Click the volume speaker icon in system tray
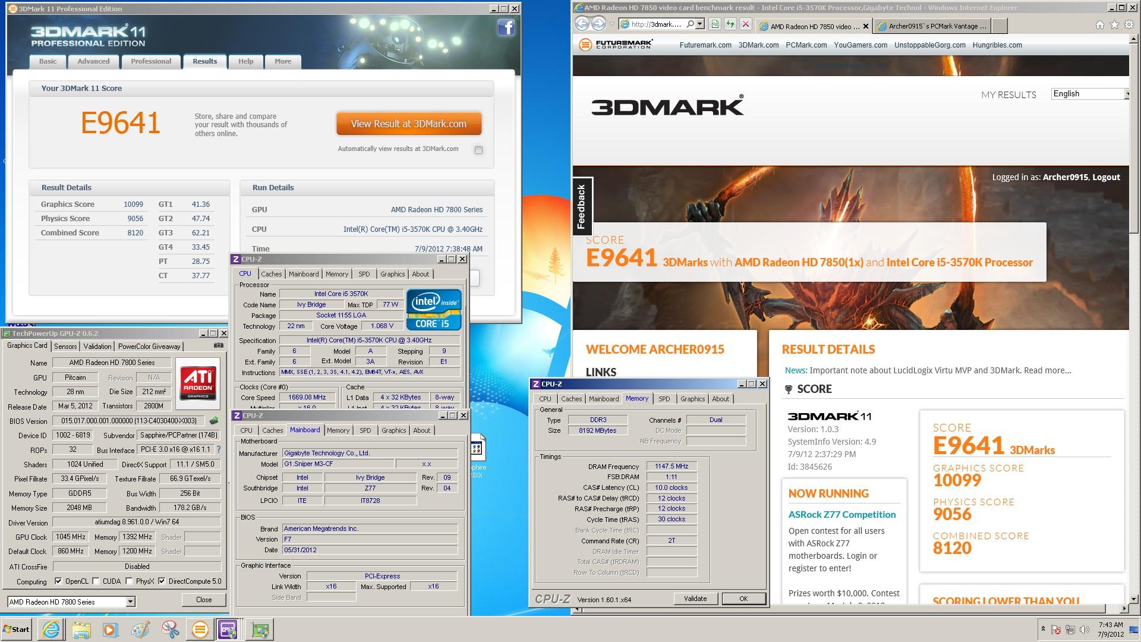The height and width of the screenshot is (642, 1141). pos(1085,630)
